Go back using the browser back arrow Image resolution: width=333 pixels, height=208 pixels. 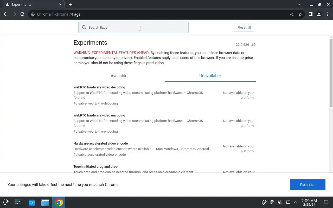(x=6, y=14)
